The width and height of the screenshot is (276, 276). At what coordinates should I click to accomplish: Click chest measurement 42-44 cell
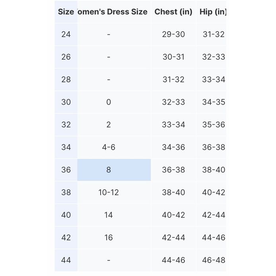173,238
